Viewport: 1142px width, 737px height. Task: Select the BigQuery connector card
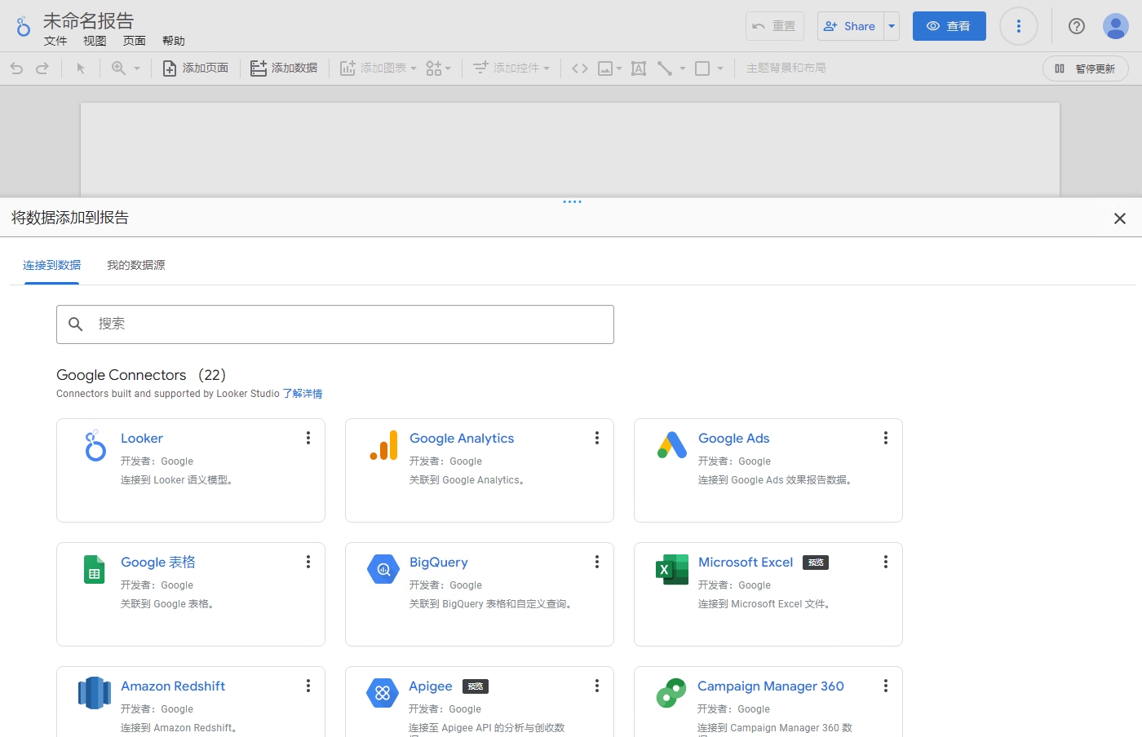coord(480,594)
